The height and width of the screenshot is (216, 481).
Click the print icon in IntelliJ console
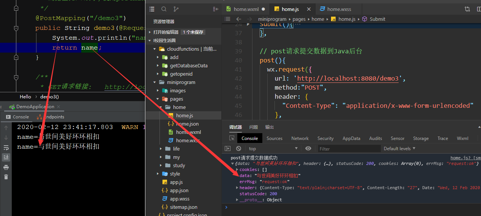click(6, 167)
